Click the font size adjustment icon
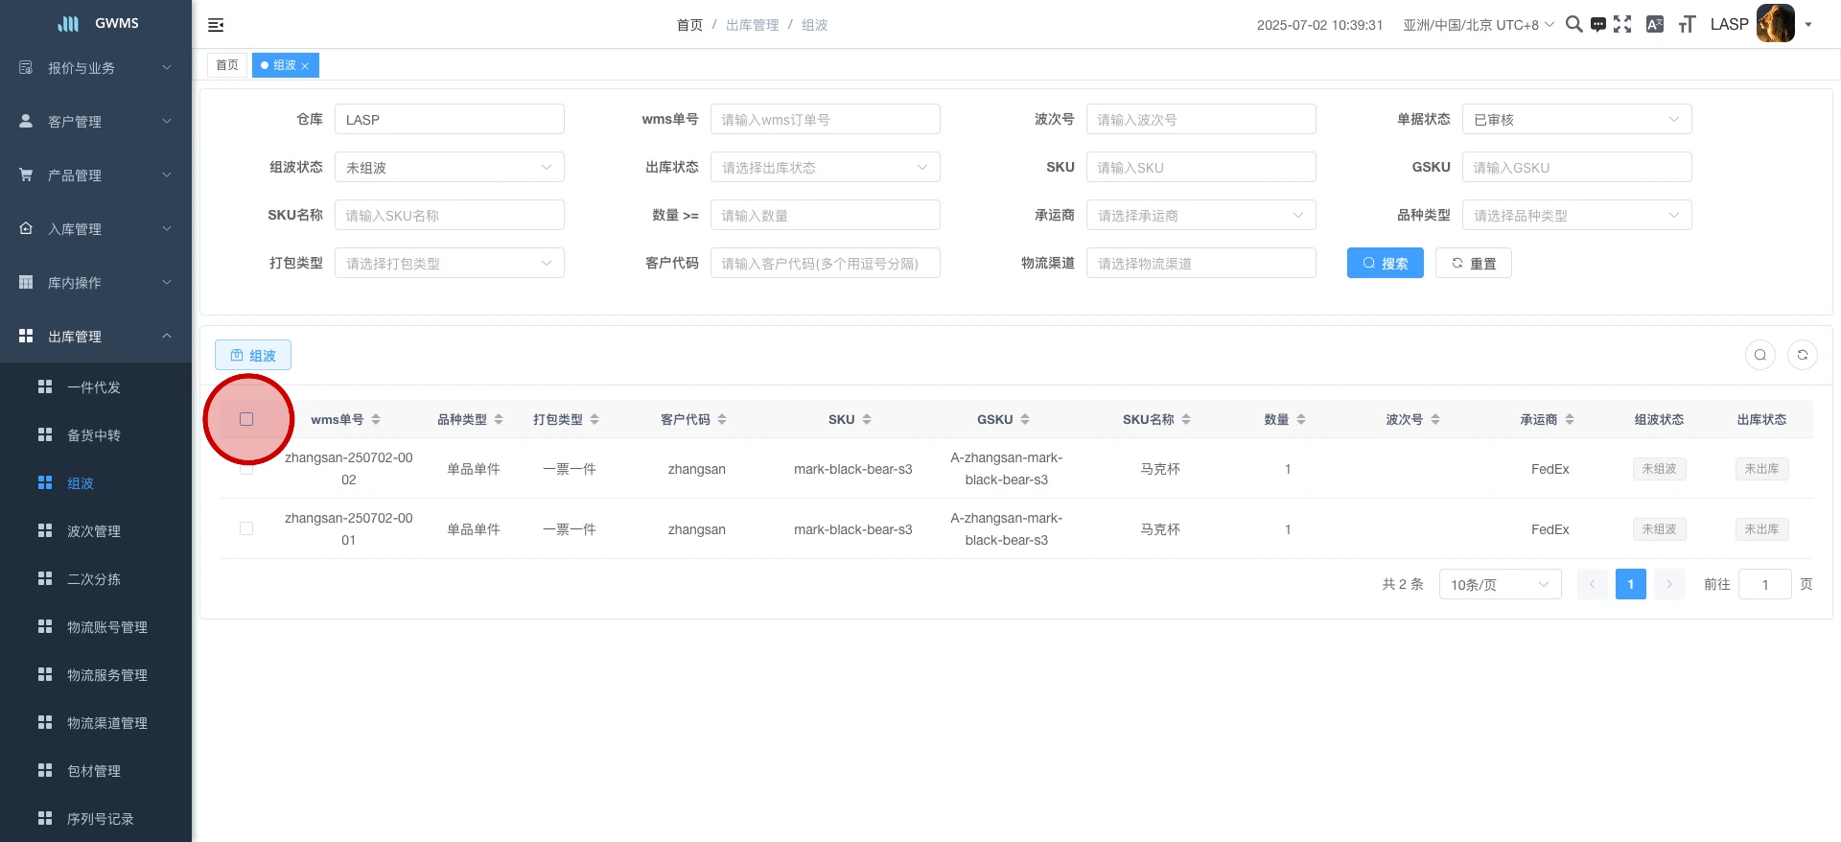 (x=1687, y=25)
